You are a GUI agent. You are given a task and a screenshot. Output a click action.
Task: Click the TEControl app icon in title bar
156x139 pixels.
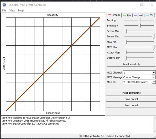(x=4, y=5)
